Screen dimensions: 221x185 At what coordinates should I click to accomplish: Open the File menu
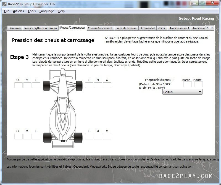pos(7,11)
